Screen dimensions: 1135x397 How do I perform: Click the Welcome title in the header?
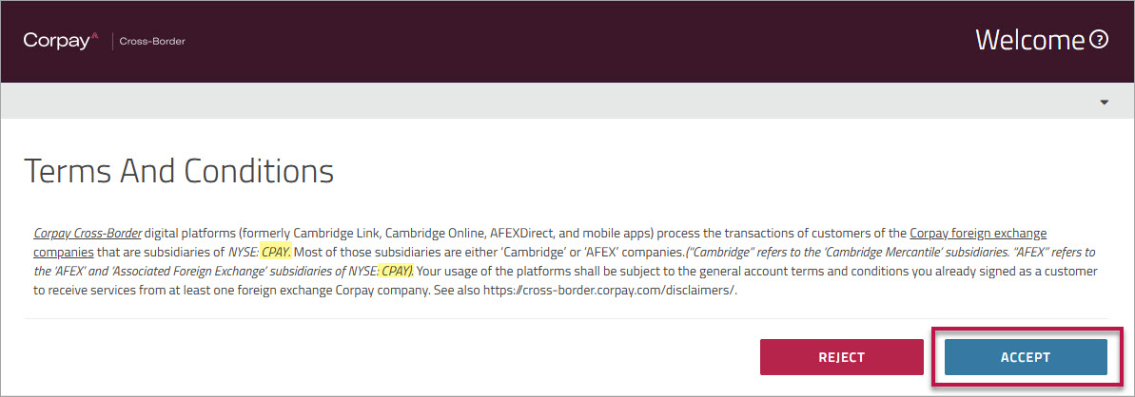click(1030, 40)
